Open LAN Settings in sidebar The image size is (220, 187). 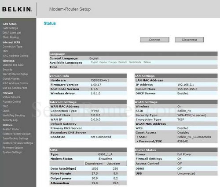pos(10,28)
